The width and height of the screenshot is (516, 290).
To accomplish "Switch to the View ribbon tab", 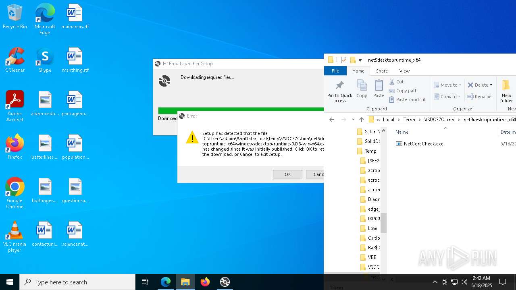I will [x=404, y=71].
